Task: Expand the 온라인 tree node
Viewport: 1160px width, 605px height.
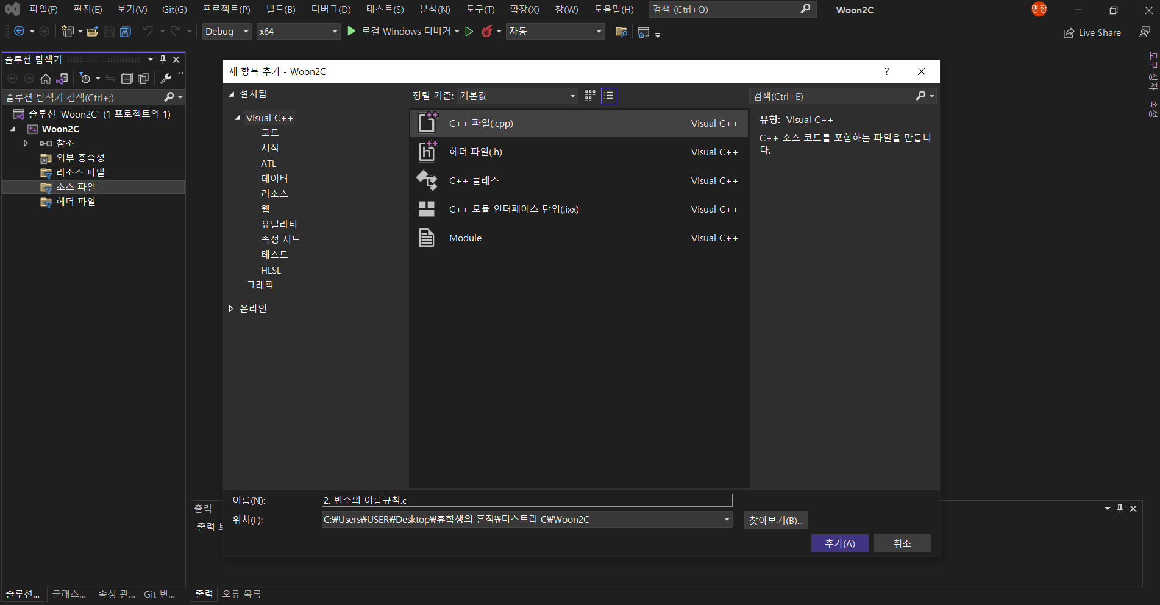Action: tap(231, 308)
